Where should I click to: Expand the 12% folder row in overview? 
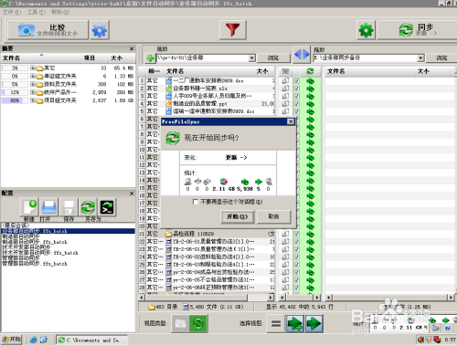[x=32, y=92]
